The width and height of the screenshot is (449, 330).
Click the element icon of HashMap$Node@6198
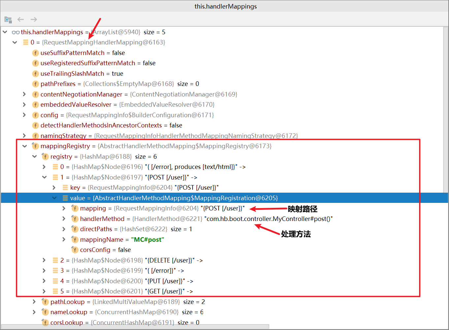(55, 260)
